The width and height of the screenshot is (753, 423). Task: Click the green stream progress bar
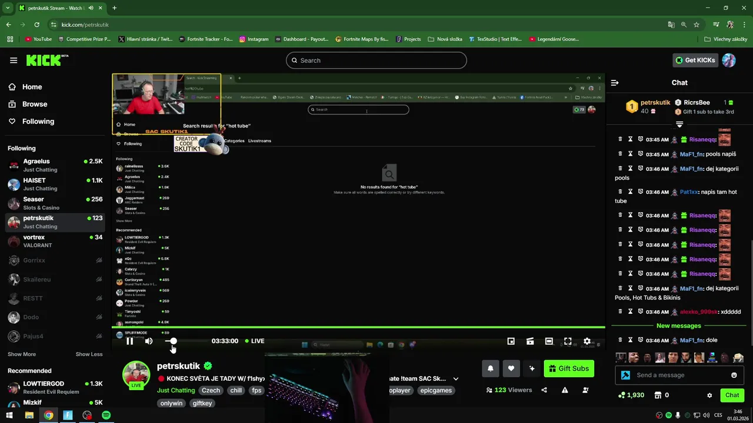pos(358,327)
